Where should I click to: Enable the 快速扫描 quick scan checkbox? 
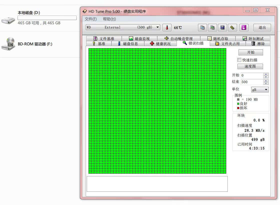pyautogui.click(x=239, y=60)
